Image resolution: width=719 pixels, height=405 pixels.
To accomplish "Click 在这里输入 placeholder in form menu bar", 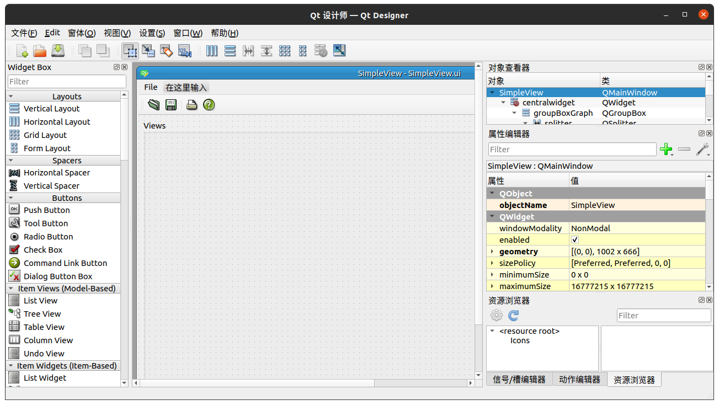I will pyautogui.click(x=186, y=87).
